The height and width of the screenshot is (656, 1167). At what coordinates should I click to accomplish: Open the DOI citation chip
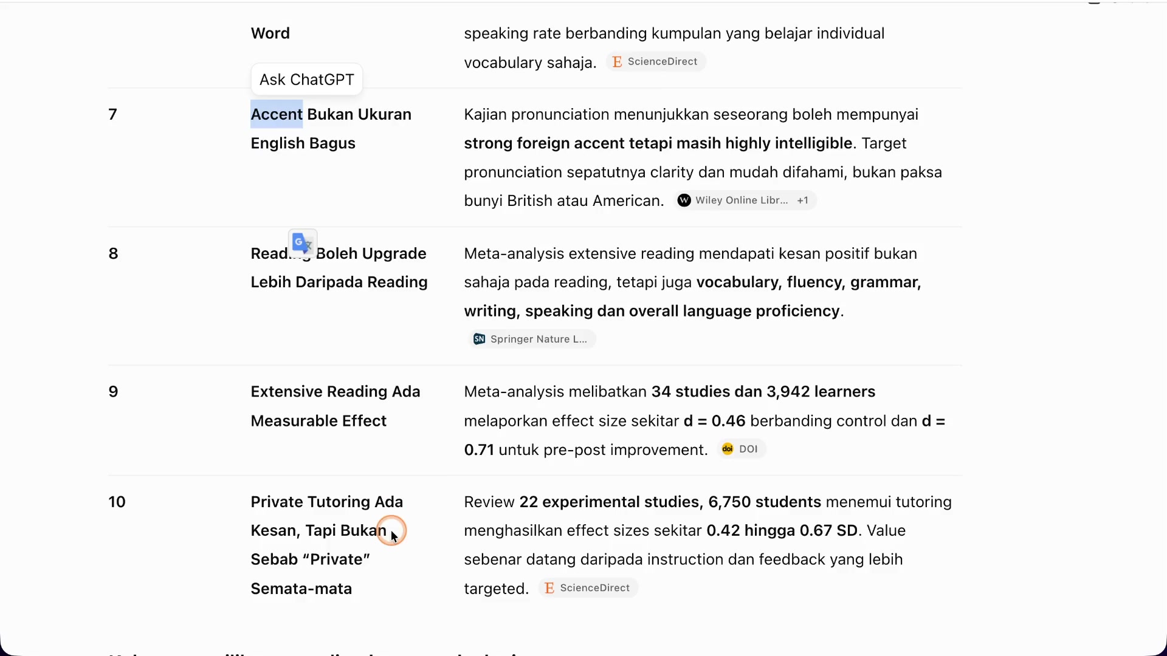(741, 449)
